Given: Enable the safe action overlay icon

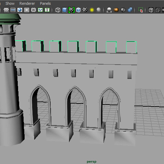Looking at the screenshot, I should point(40,10).
